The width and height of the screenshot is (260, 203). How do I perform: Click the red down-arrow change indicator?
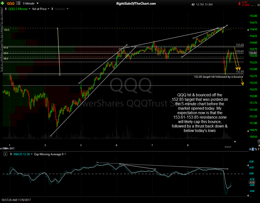click(239, 3)
